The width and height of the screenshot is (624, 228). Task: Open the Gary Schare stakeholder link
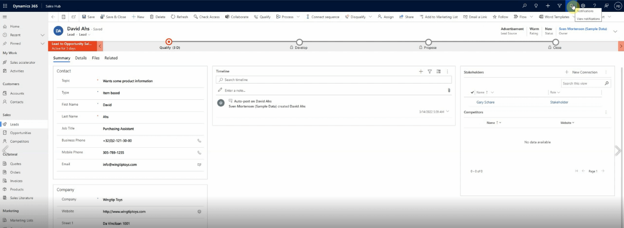click(485, 102)
